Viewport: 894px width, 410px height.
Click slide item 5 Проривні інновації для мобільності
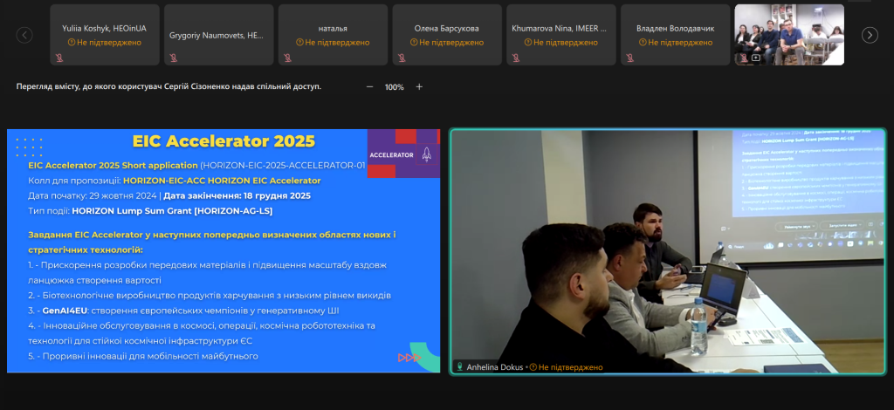(143, 357)
